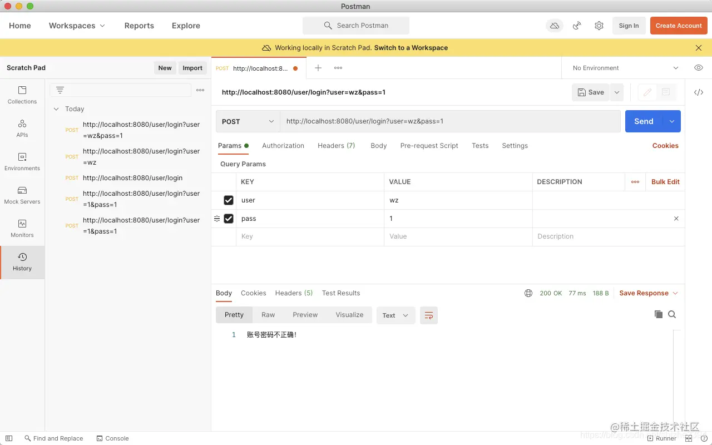
Task: Open the Mock Servers sidebar panel
Action: tap(22, 195)
